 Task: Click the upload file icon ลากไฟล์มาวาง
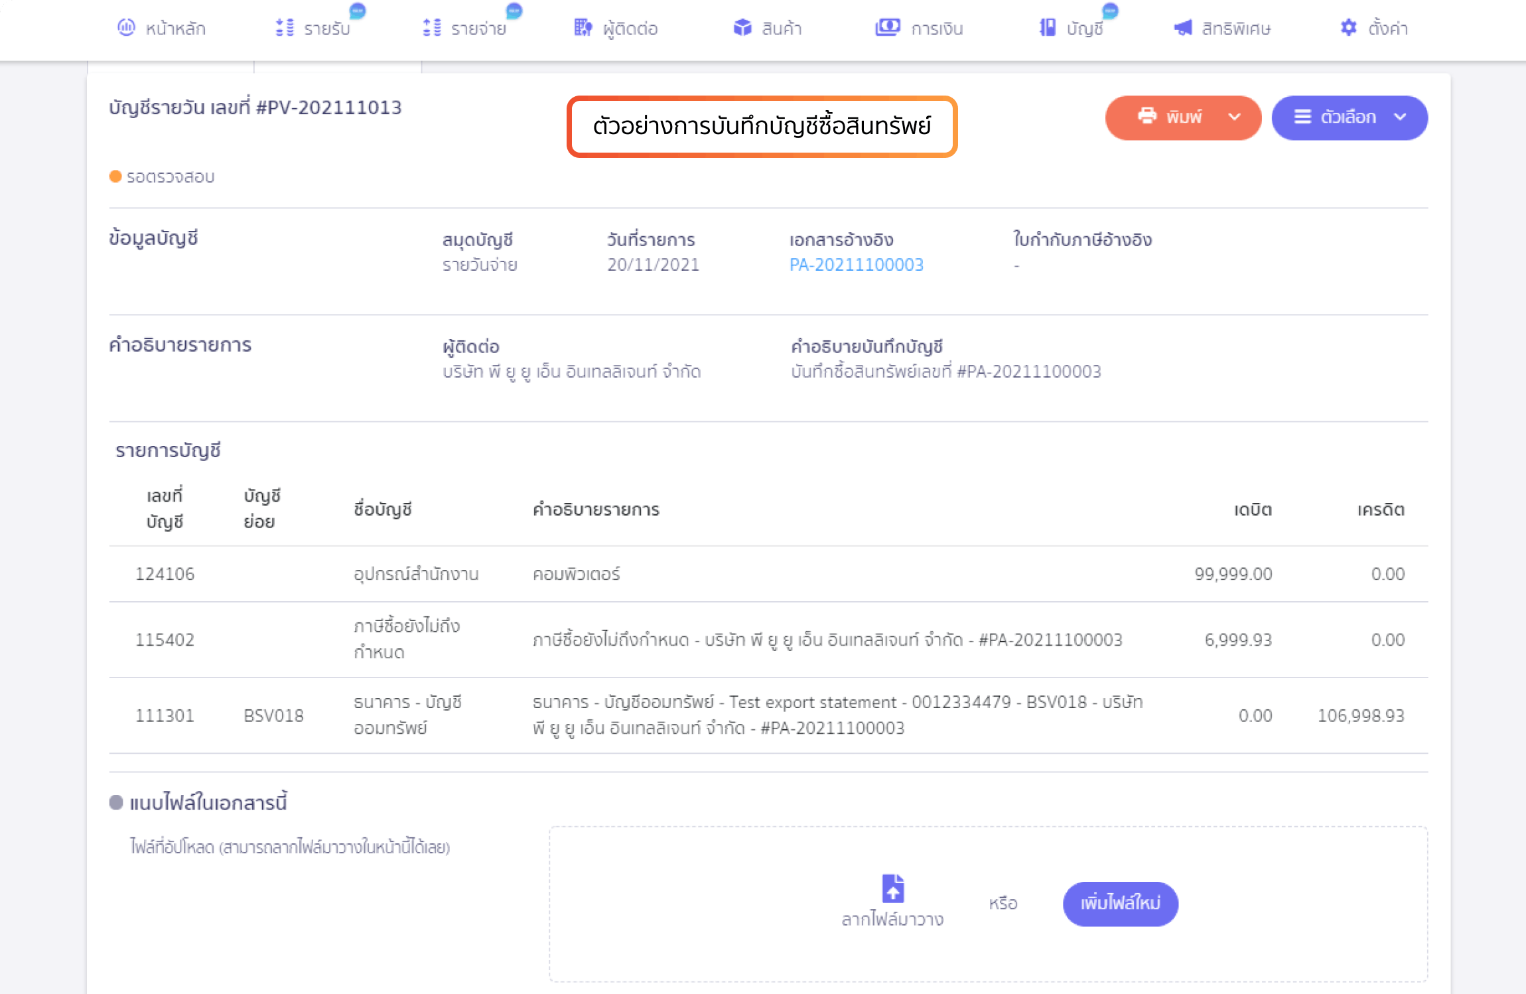point(892,888)
